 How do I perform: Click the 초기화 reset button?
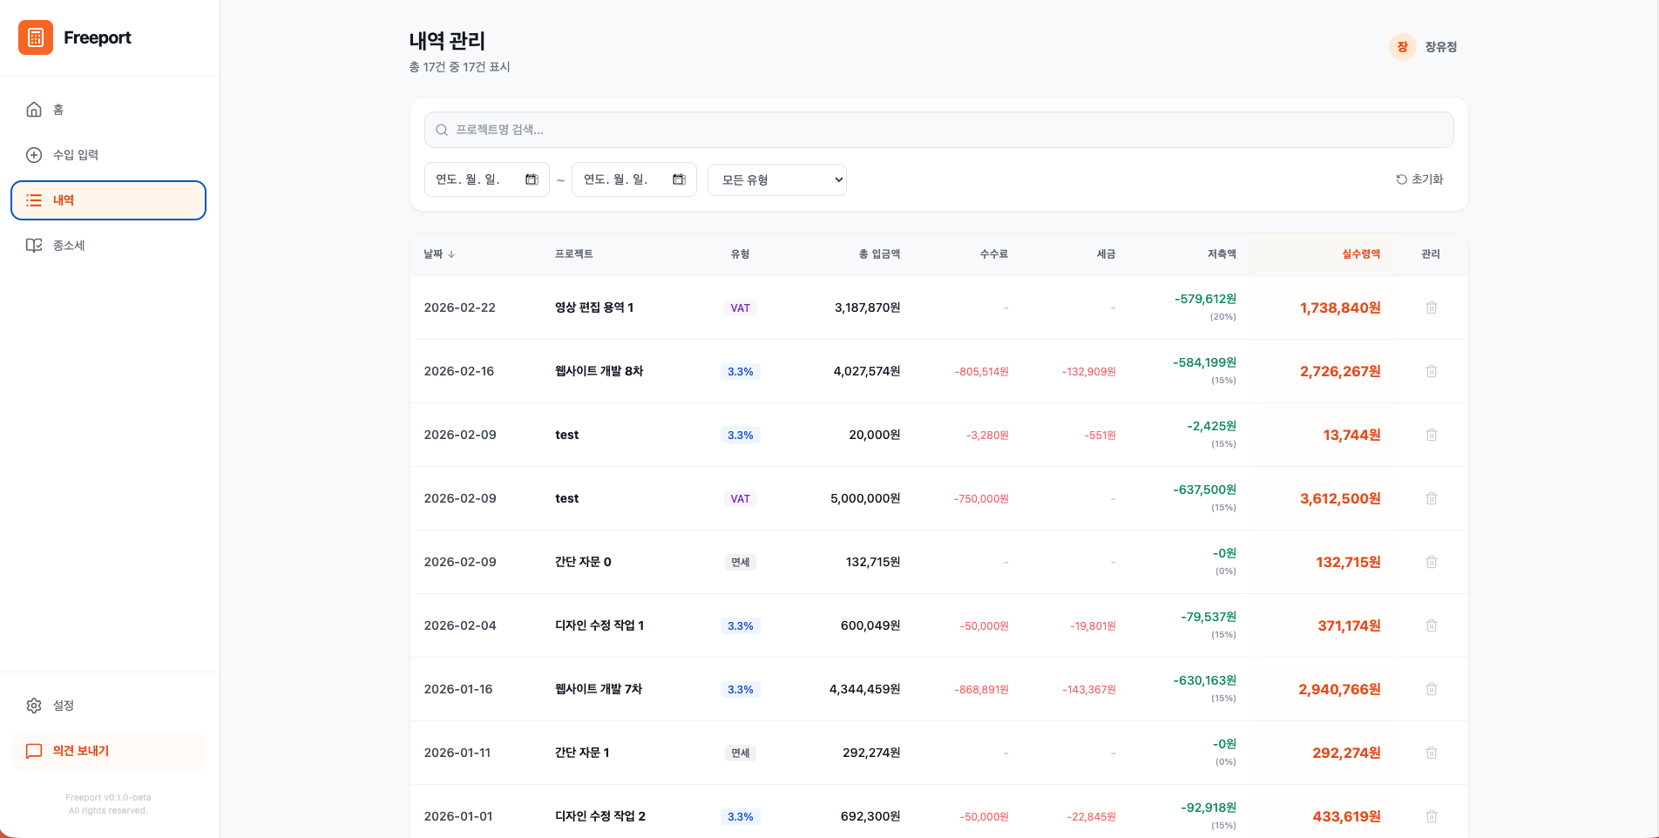[x=1419, y=179]
